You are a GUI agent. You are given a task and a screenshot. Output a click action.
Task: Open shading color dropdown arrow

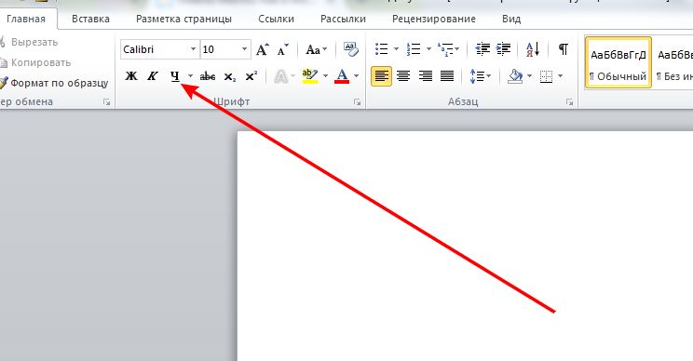(529, 76)
